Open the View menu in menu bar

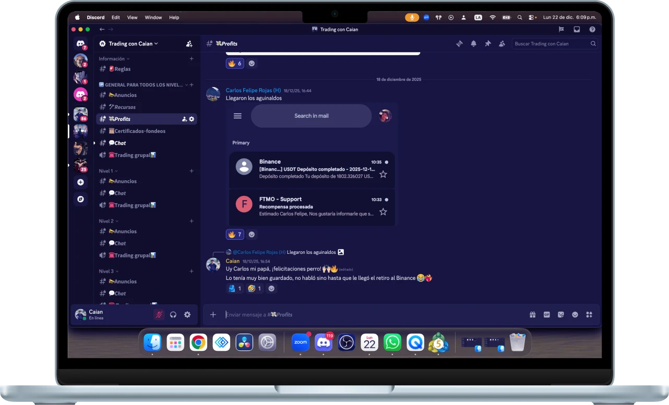click(x=133, y=17)
